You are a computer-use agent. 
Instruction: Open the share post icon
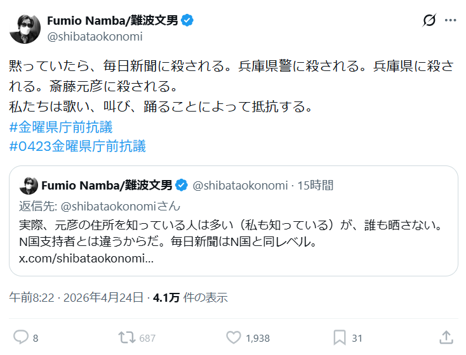(446, 337)
